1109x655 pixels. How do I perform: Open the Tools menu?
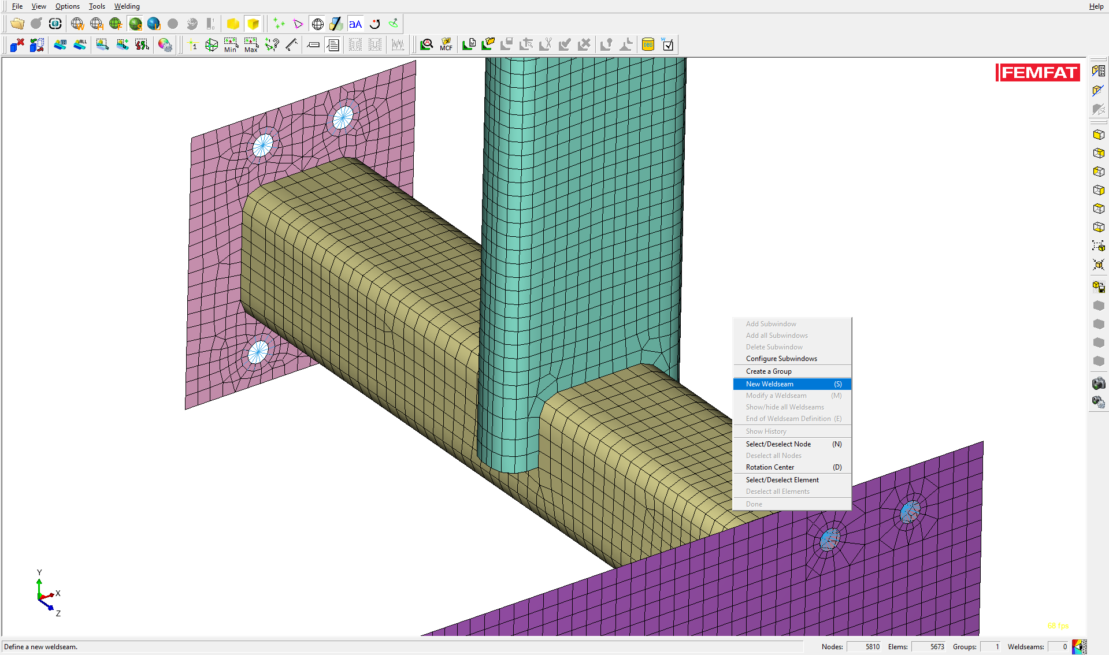(x=97, y=6)
